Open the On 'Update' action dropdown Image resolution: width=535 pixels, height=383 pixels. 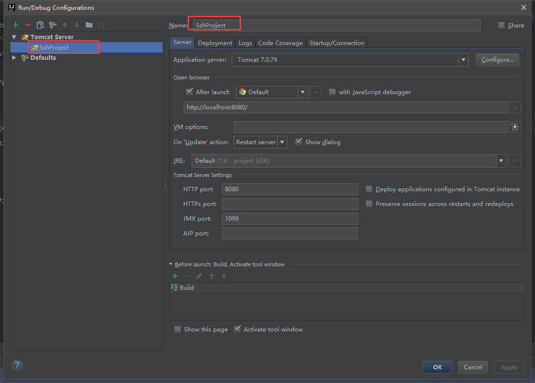(x=282, y=142)
